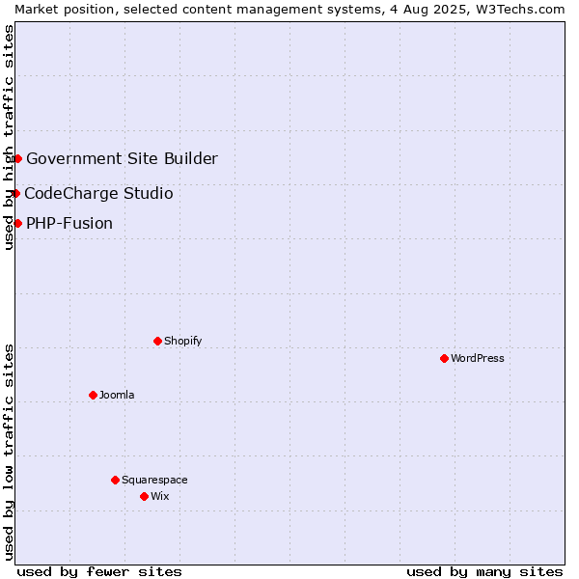Select the 'WordPress' label text
This screenshot has width=579, height=579.
tap(477, 358)
